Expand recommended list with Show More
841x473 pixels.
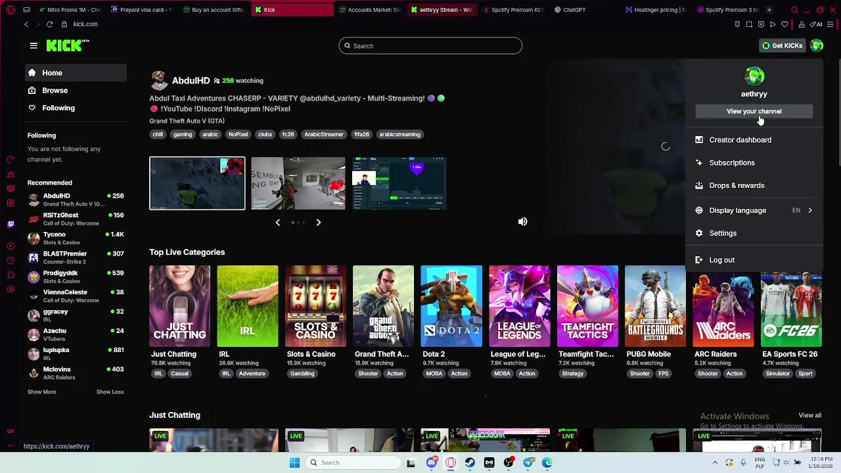click(x=41, y=392)
